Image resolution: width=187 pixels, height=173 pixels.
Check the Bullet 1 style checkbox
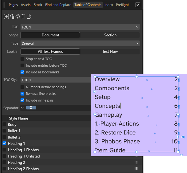tap(4, 131)
